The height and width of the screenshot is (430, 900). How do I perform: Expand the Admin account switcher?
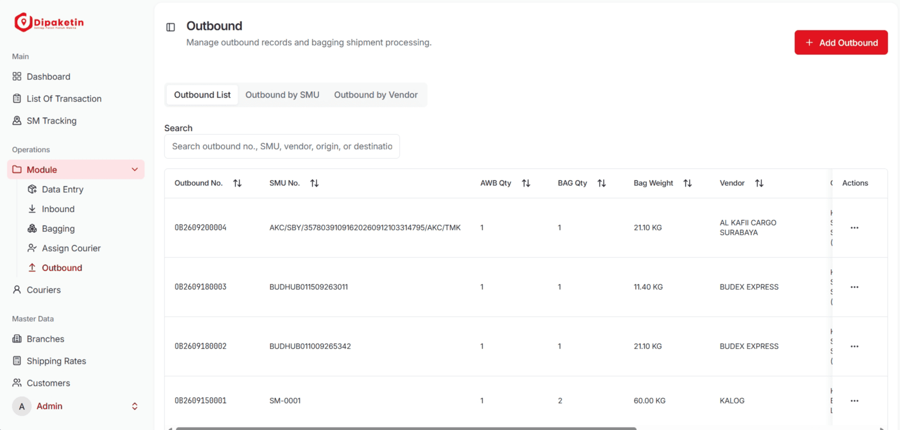pos(135,406)
